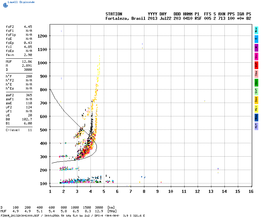Click the fxI value 4.85

[x=28, y=47]
